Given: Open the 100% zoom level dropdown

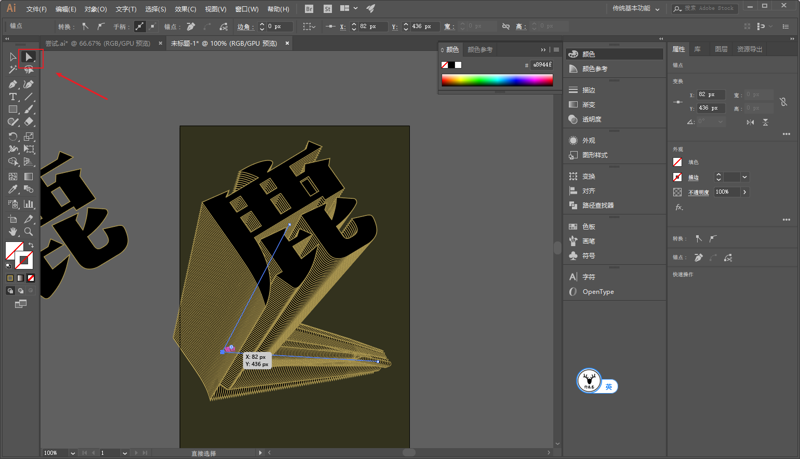Looking at the screenshot, I should [x=73, y=453].
